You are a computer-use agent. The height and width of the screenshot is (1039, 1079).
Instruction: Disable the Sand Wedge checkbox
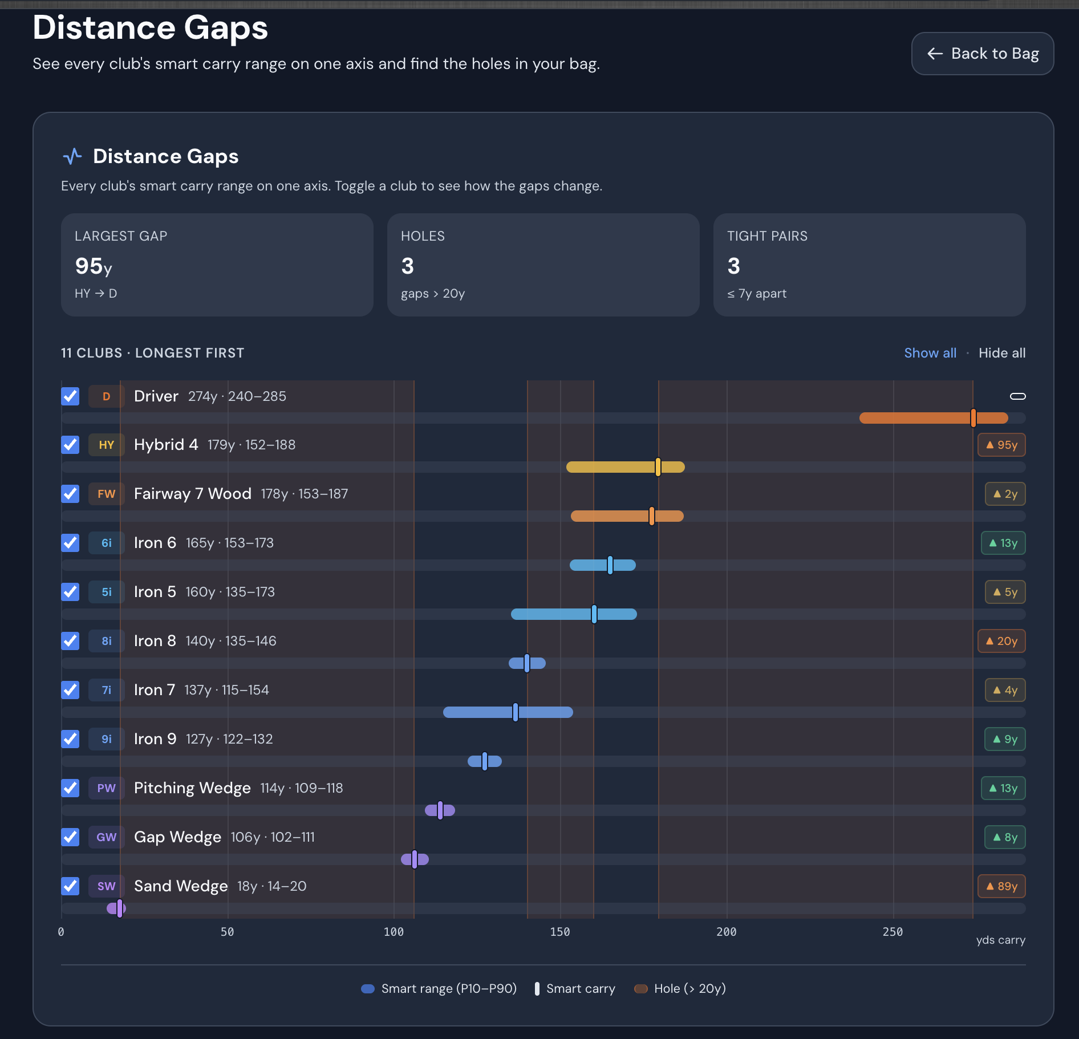[70, 886]
